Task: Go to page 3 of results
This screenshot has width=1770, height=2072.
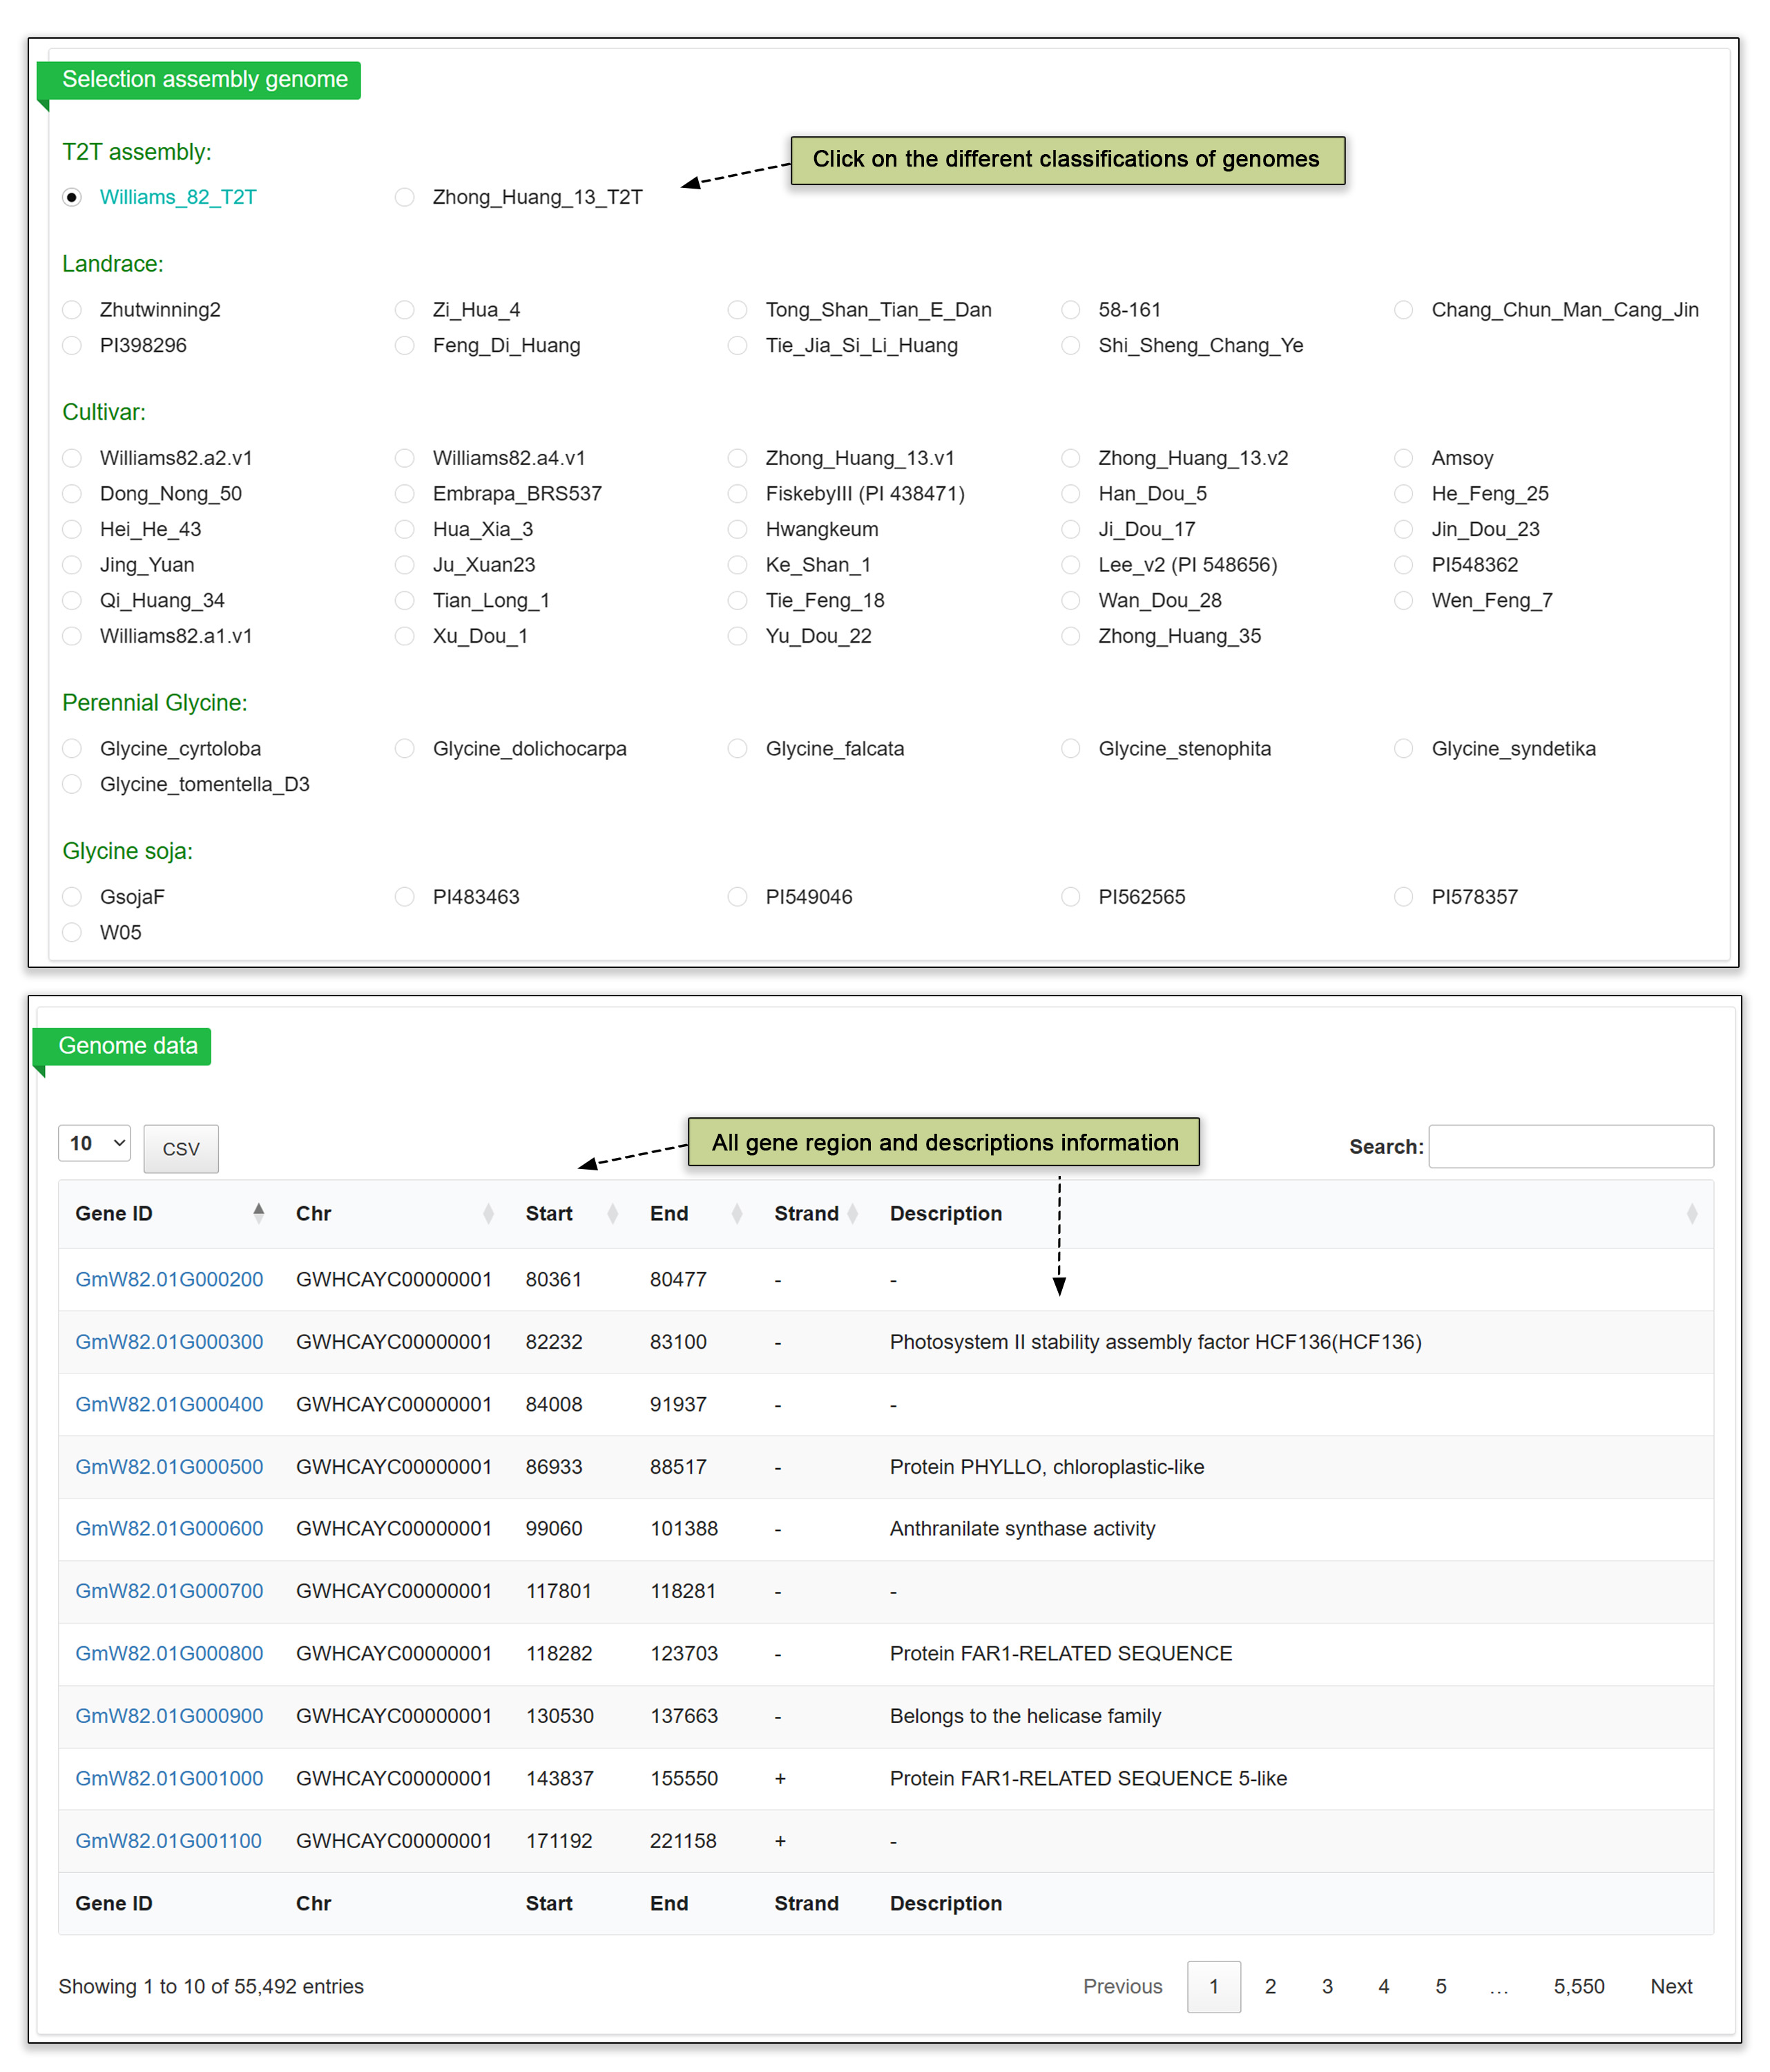Action: pyautogui.click(x=1326, y=1986)
